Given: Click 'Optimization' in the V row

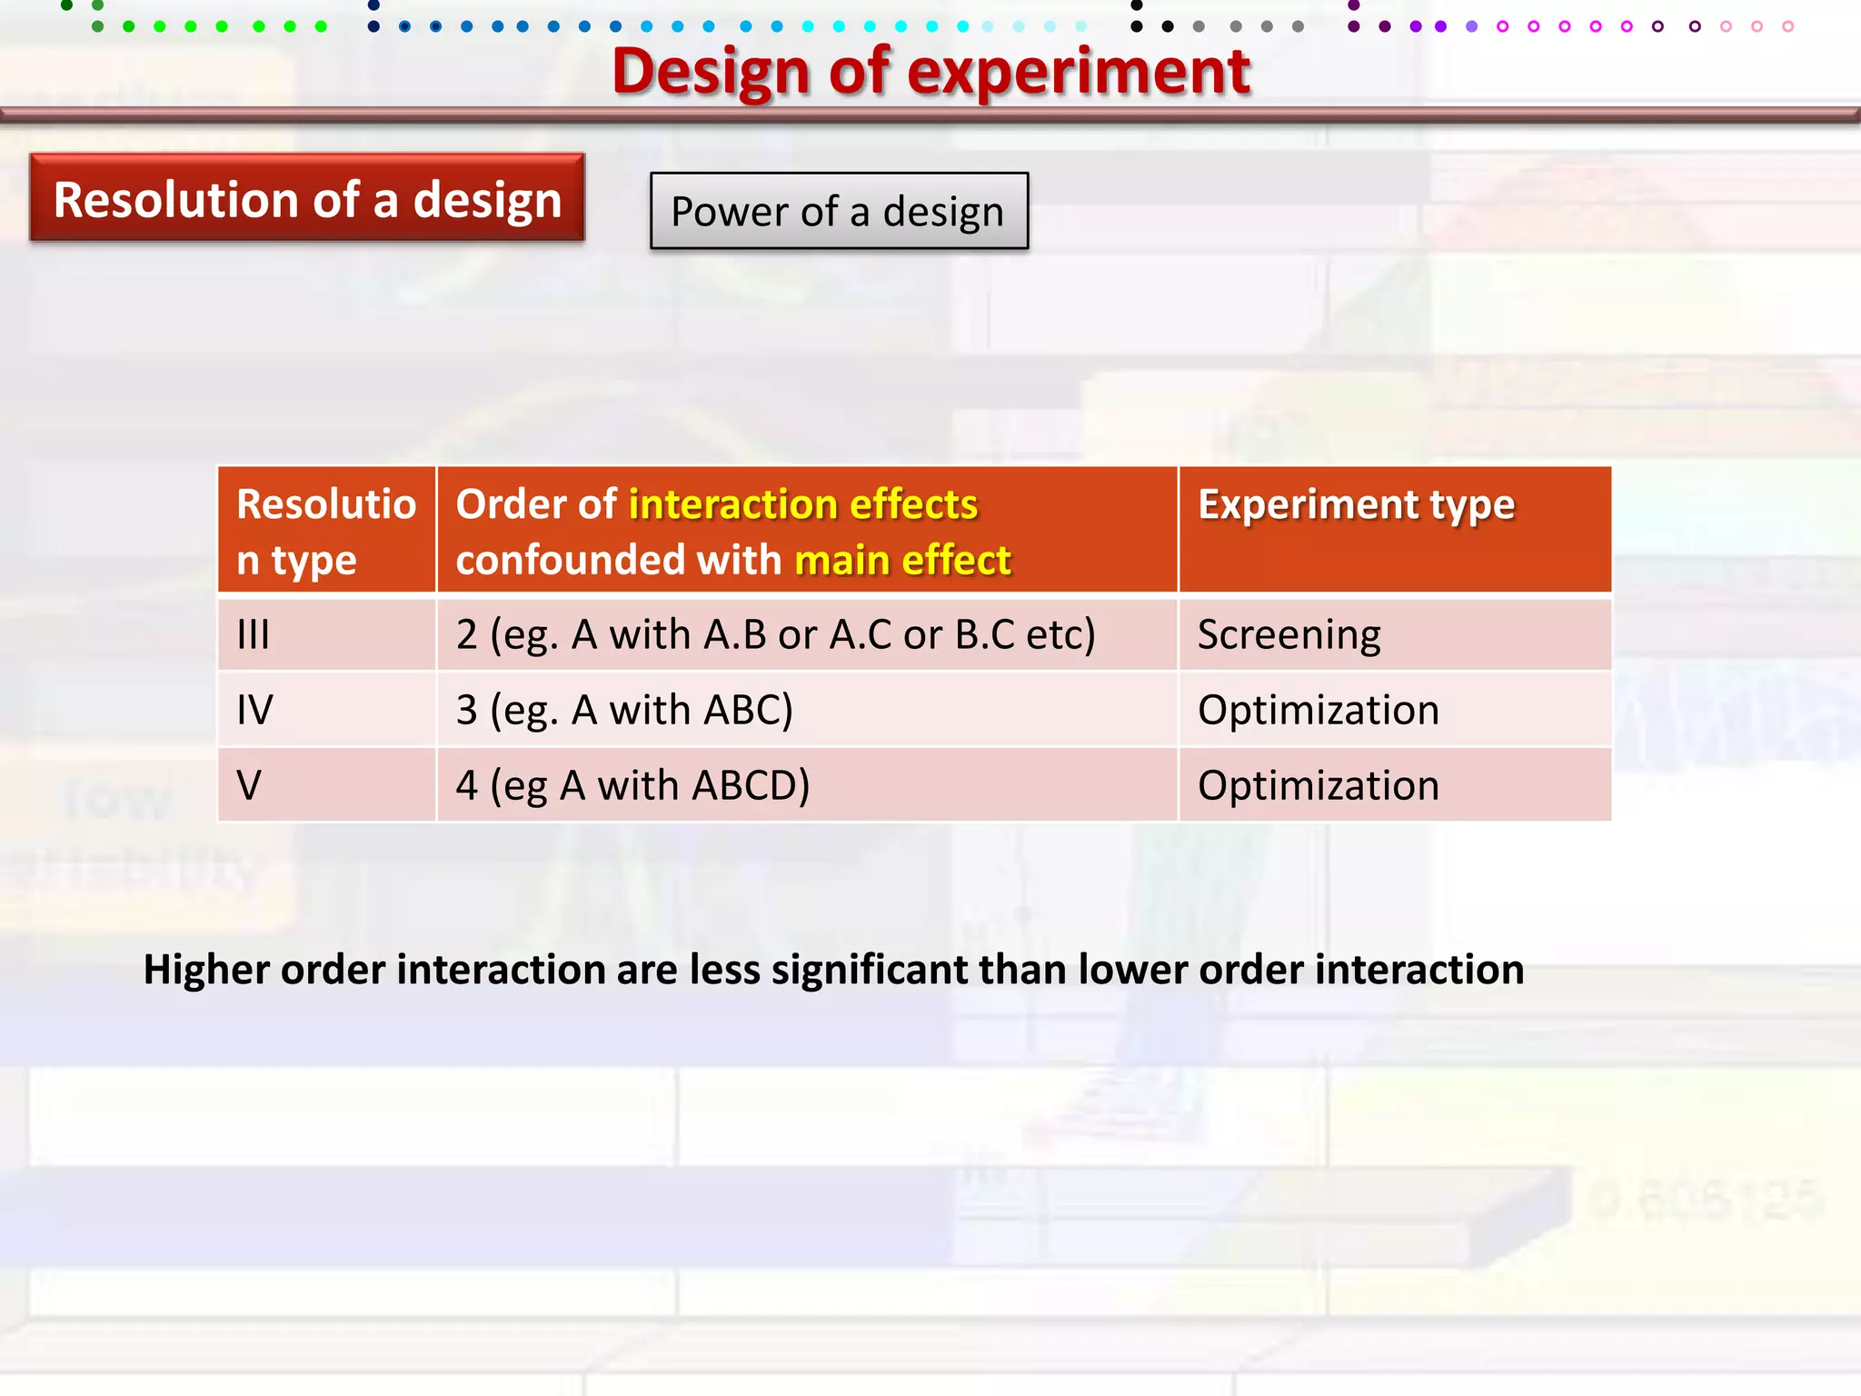Looking at the screenshot, I should coord(1395,785).
